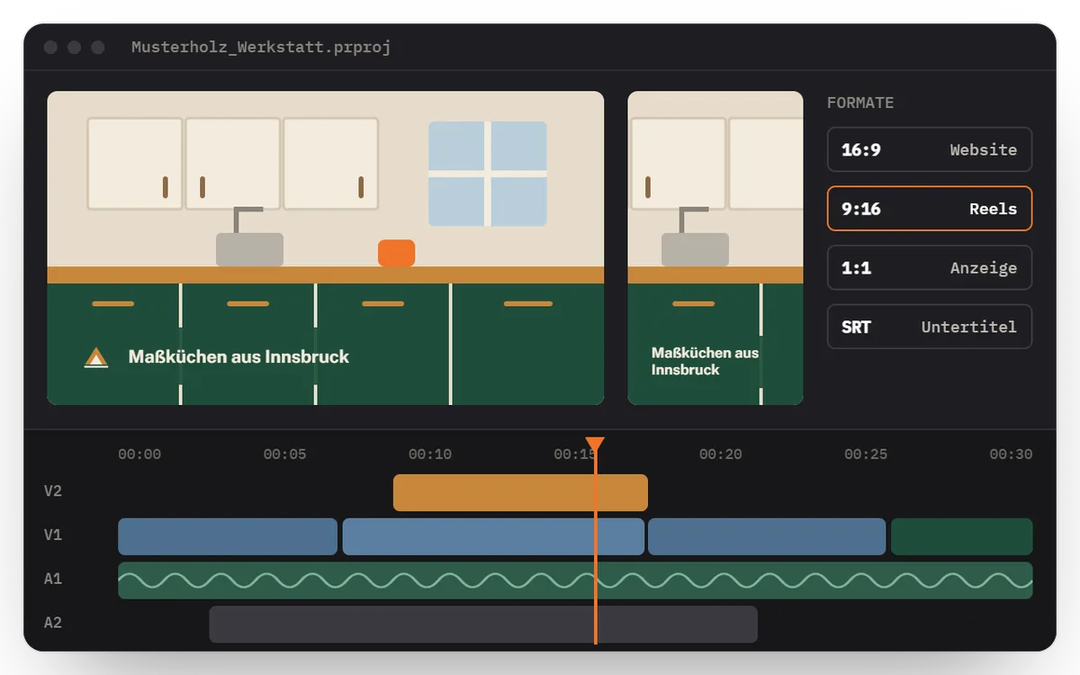Click the wide 16:9 kitchen preview

coord(326,247)
